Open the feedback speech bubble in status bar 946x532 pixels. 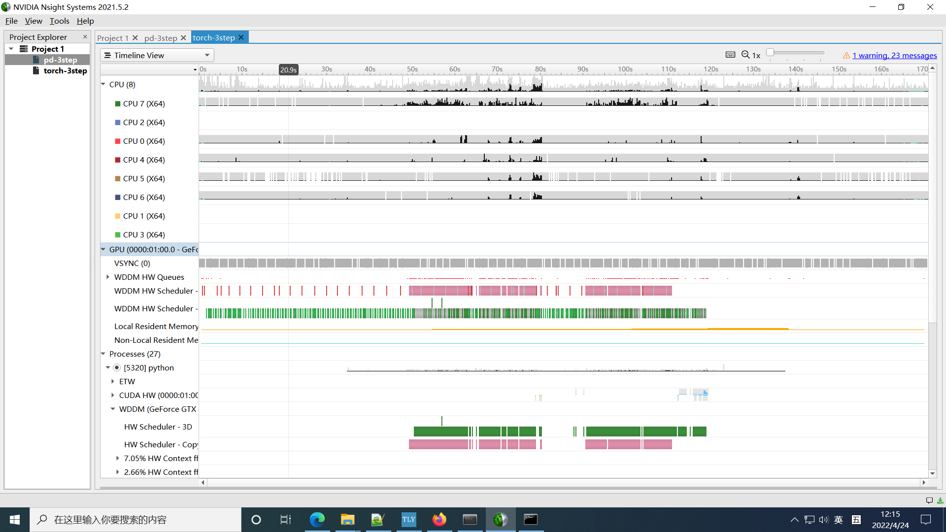(929, 500)
